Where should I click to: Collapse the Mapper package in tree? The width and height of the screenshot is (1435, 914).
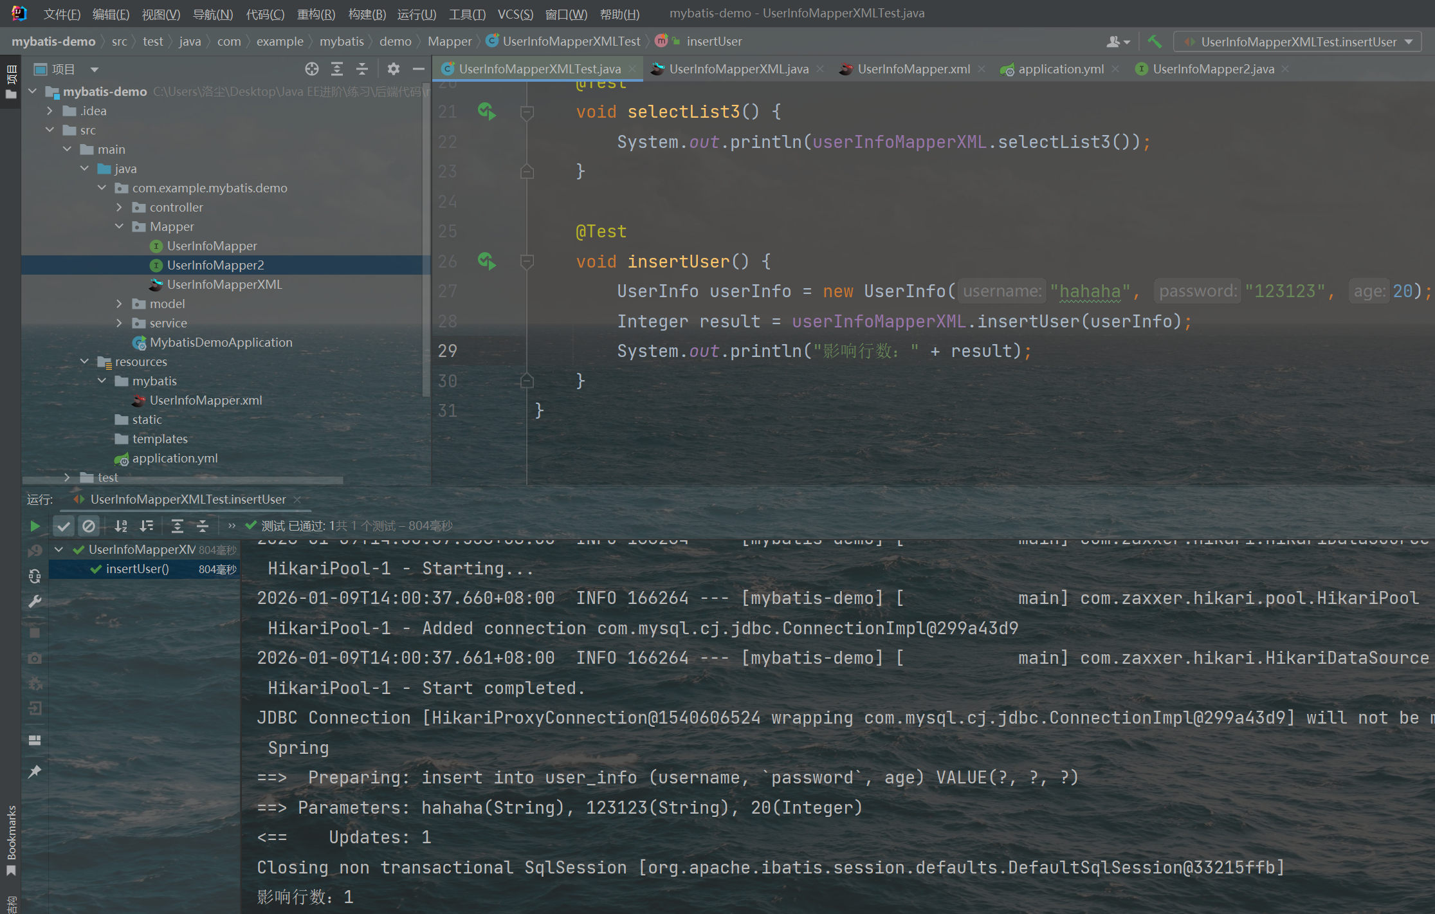click(x=119, y=226)
